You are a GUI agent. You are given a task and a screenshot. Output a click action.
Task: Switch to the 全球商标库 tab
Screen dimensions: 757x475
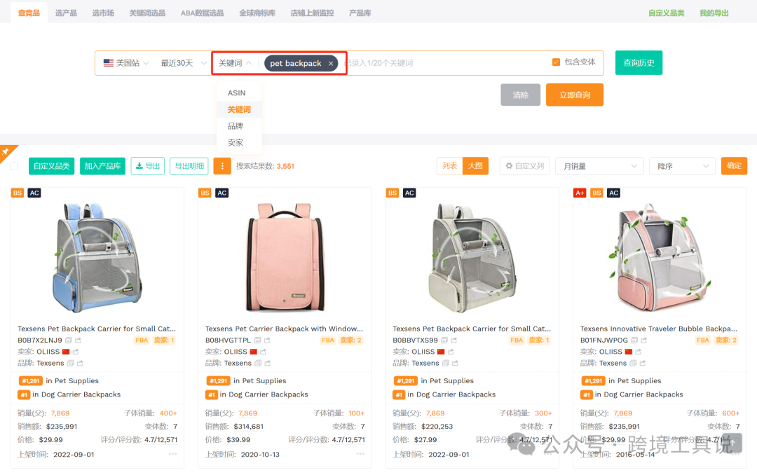(x=257, y=13)
